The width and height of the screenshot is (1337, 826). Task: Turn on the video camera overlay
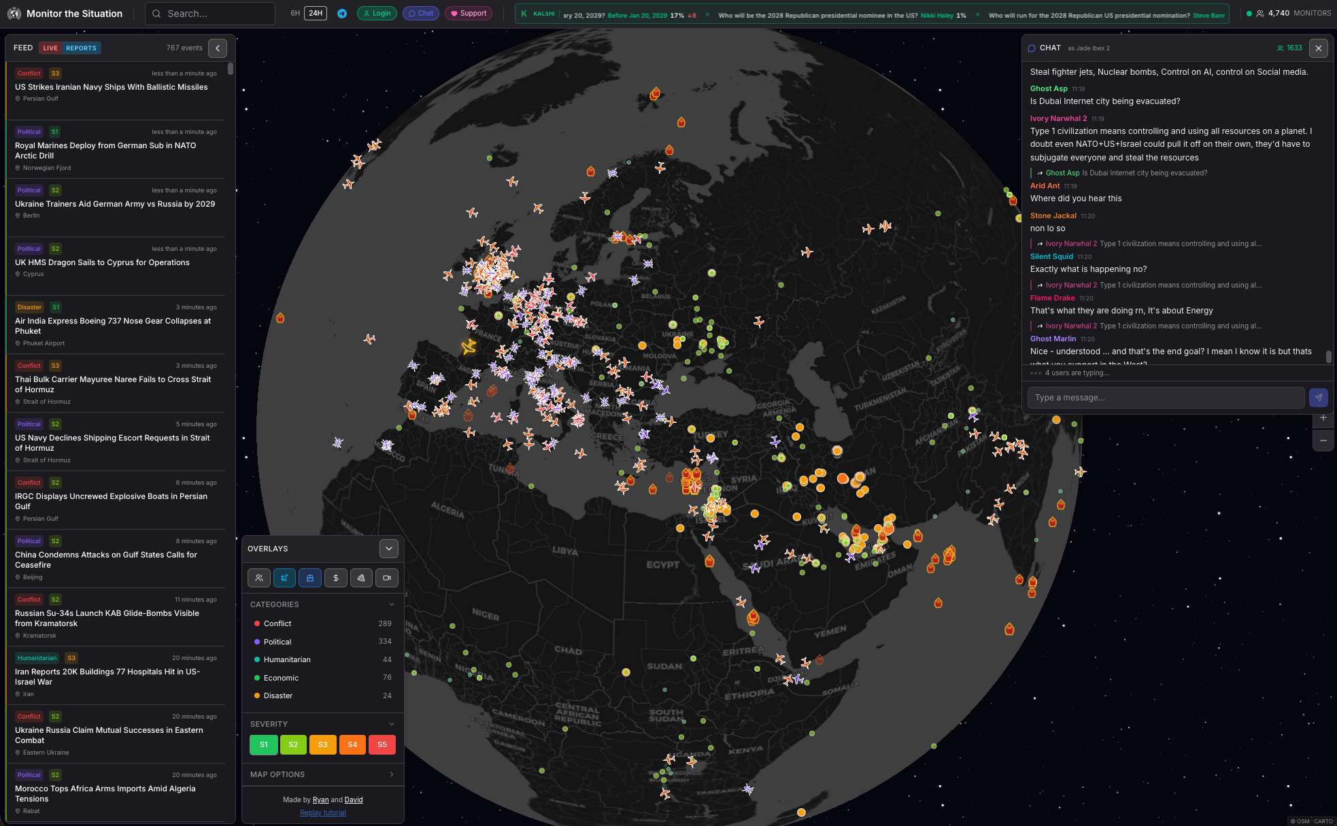click(387, 578)
